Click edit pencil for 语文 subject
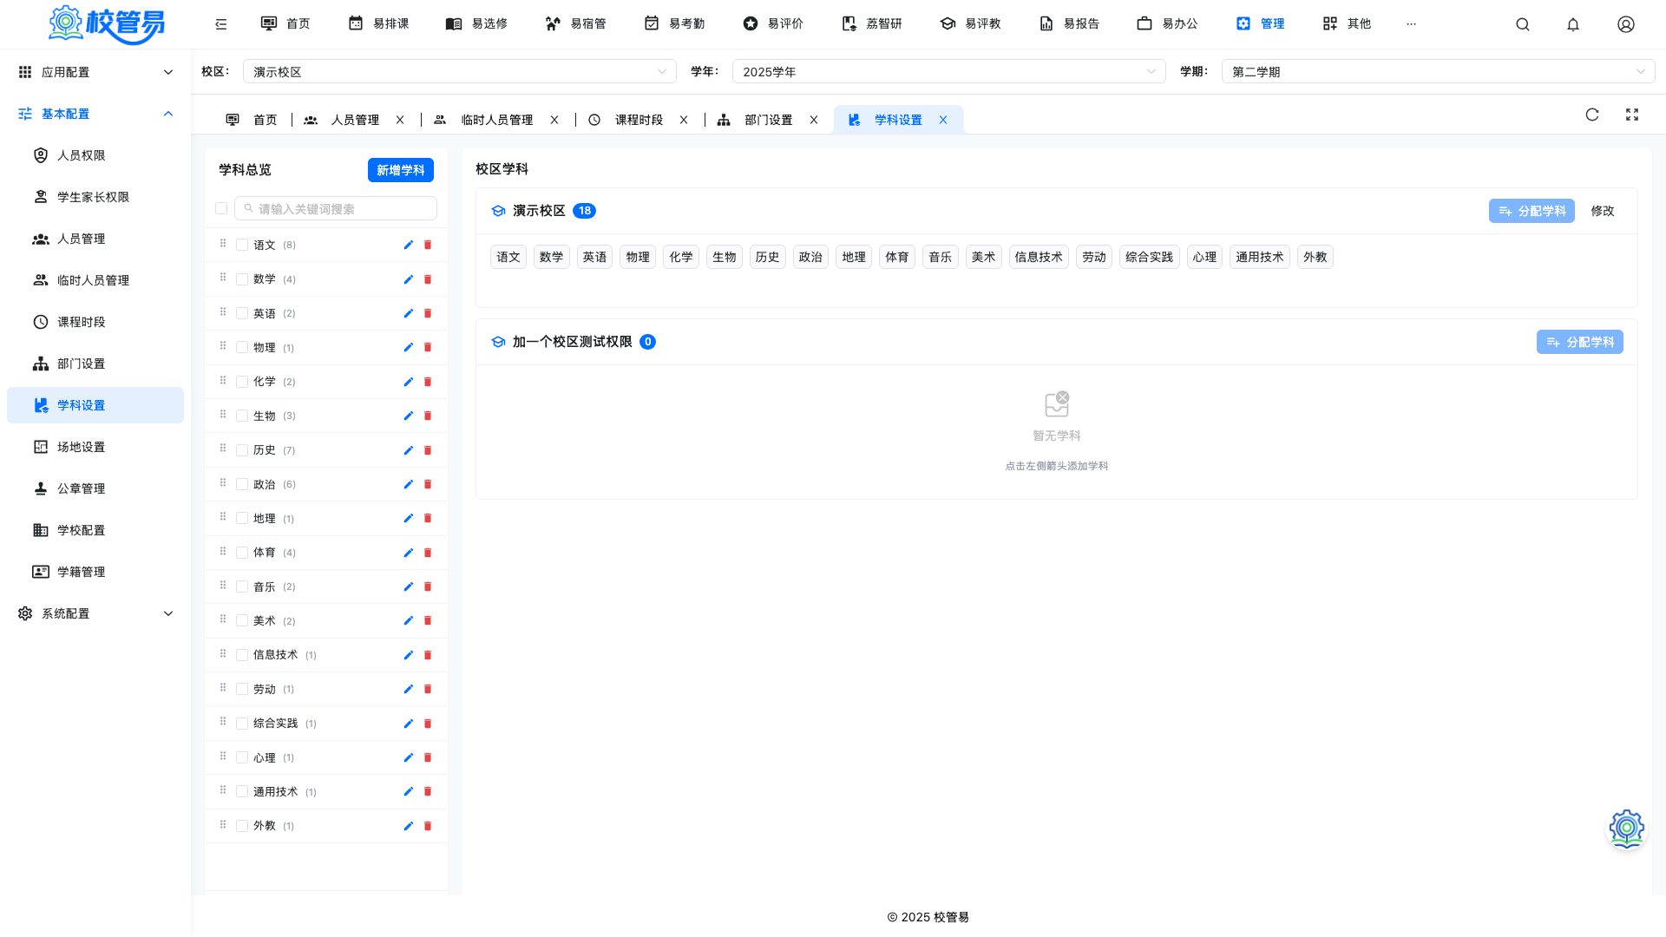Screen dimensions: 1666x937 pos(408,245)
